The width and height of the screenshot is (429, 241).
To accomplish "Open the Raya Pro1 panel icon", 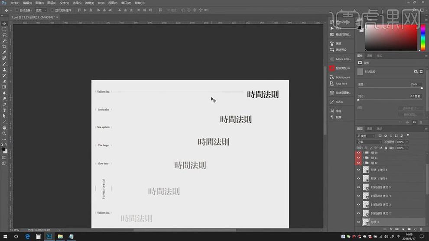I will pos(332,84).
